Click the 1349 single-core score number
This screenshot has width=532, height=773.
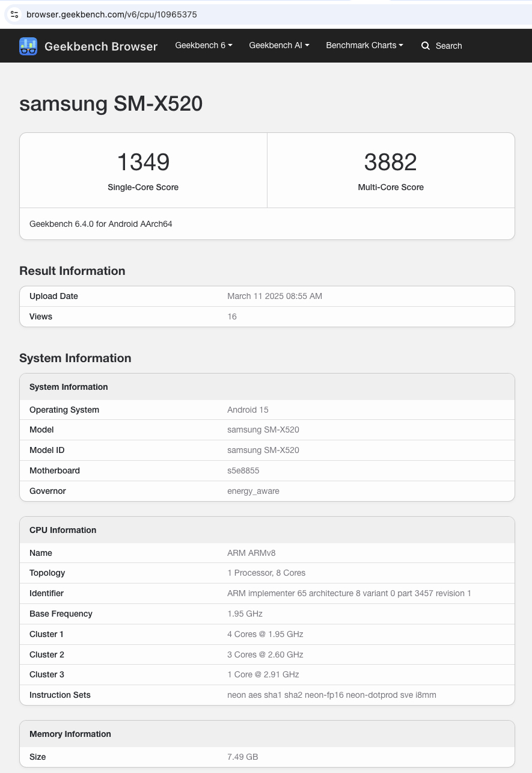point(143,162)
